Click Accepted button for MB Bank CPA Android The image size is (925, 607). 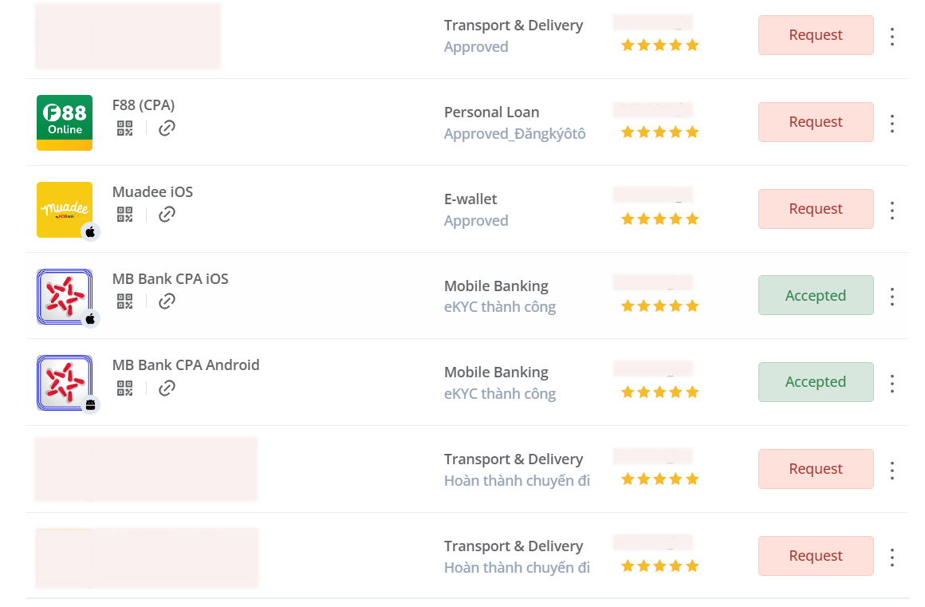click(x=815, y=382)
